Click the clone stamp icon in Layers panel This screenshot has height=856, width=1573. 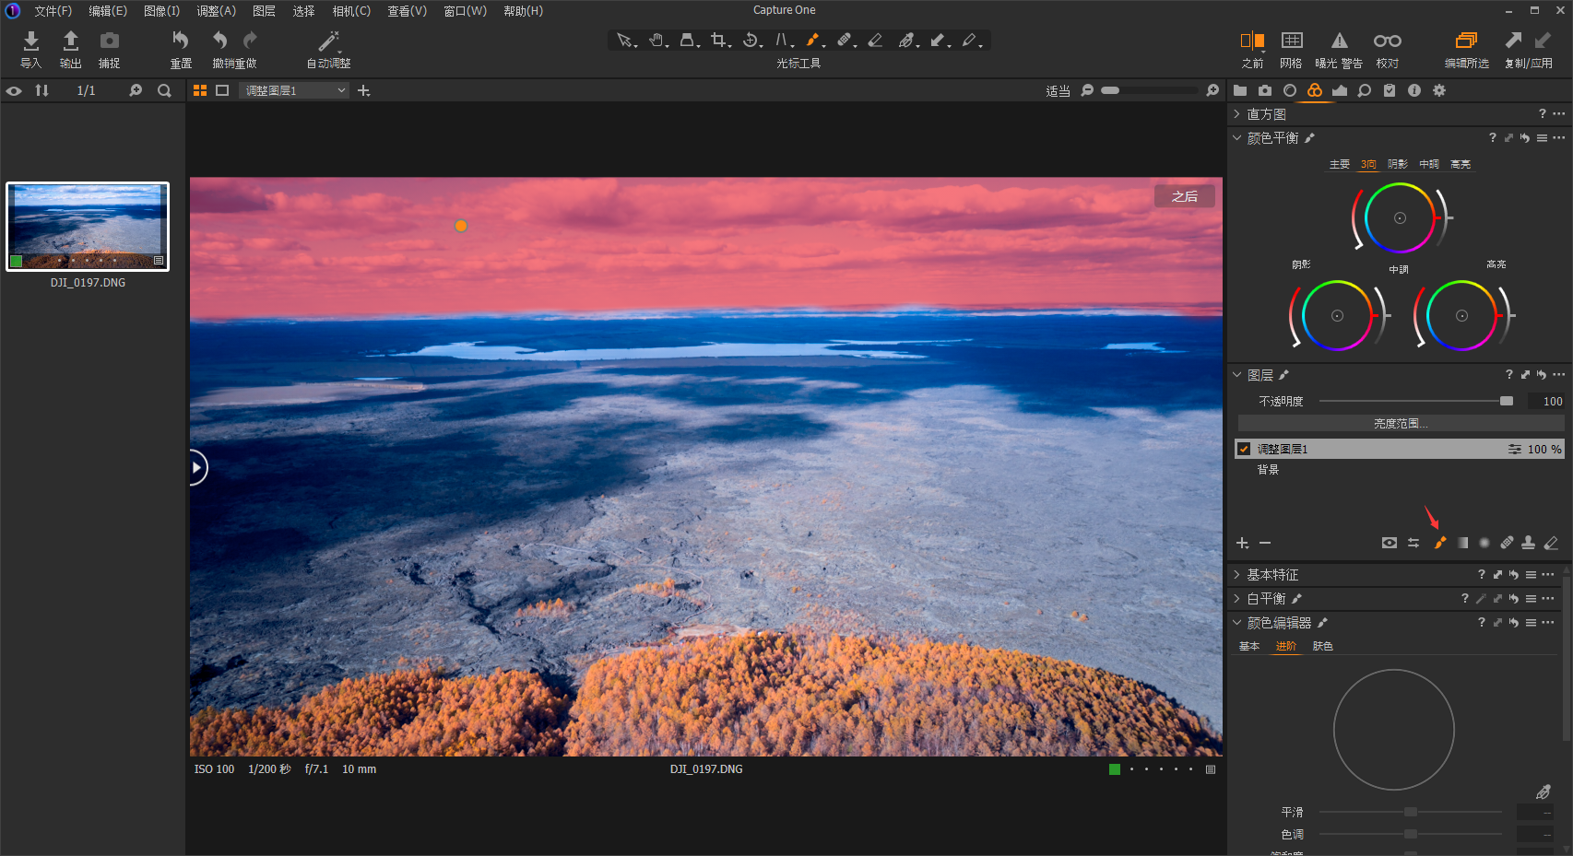click(x=1529, y=543)
